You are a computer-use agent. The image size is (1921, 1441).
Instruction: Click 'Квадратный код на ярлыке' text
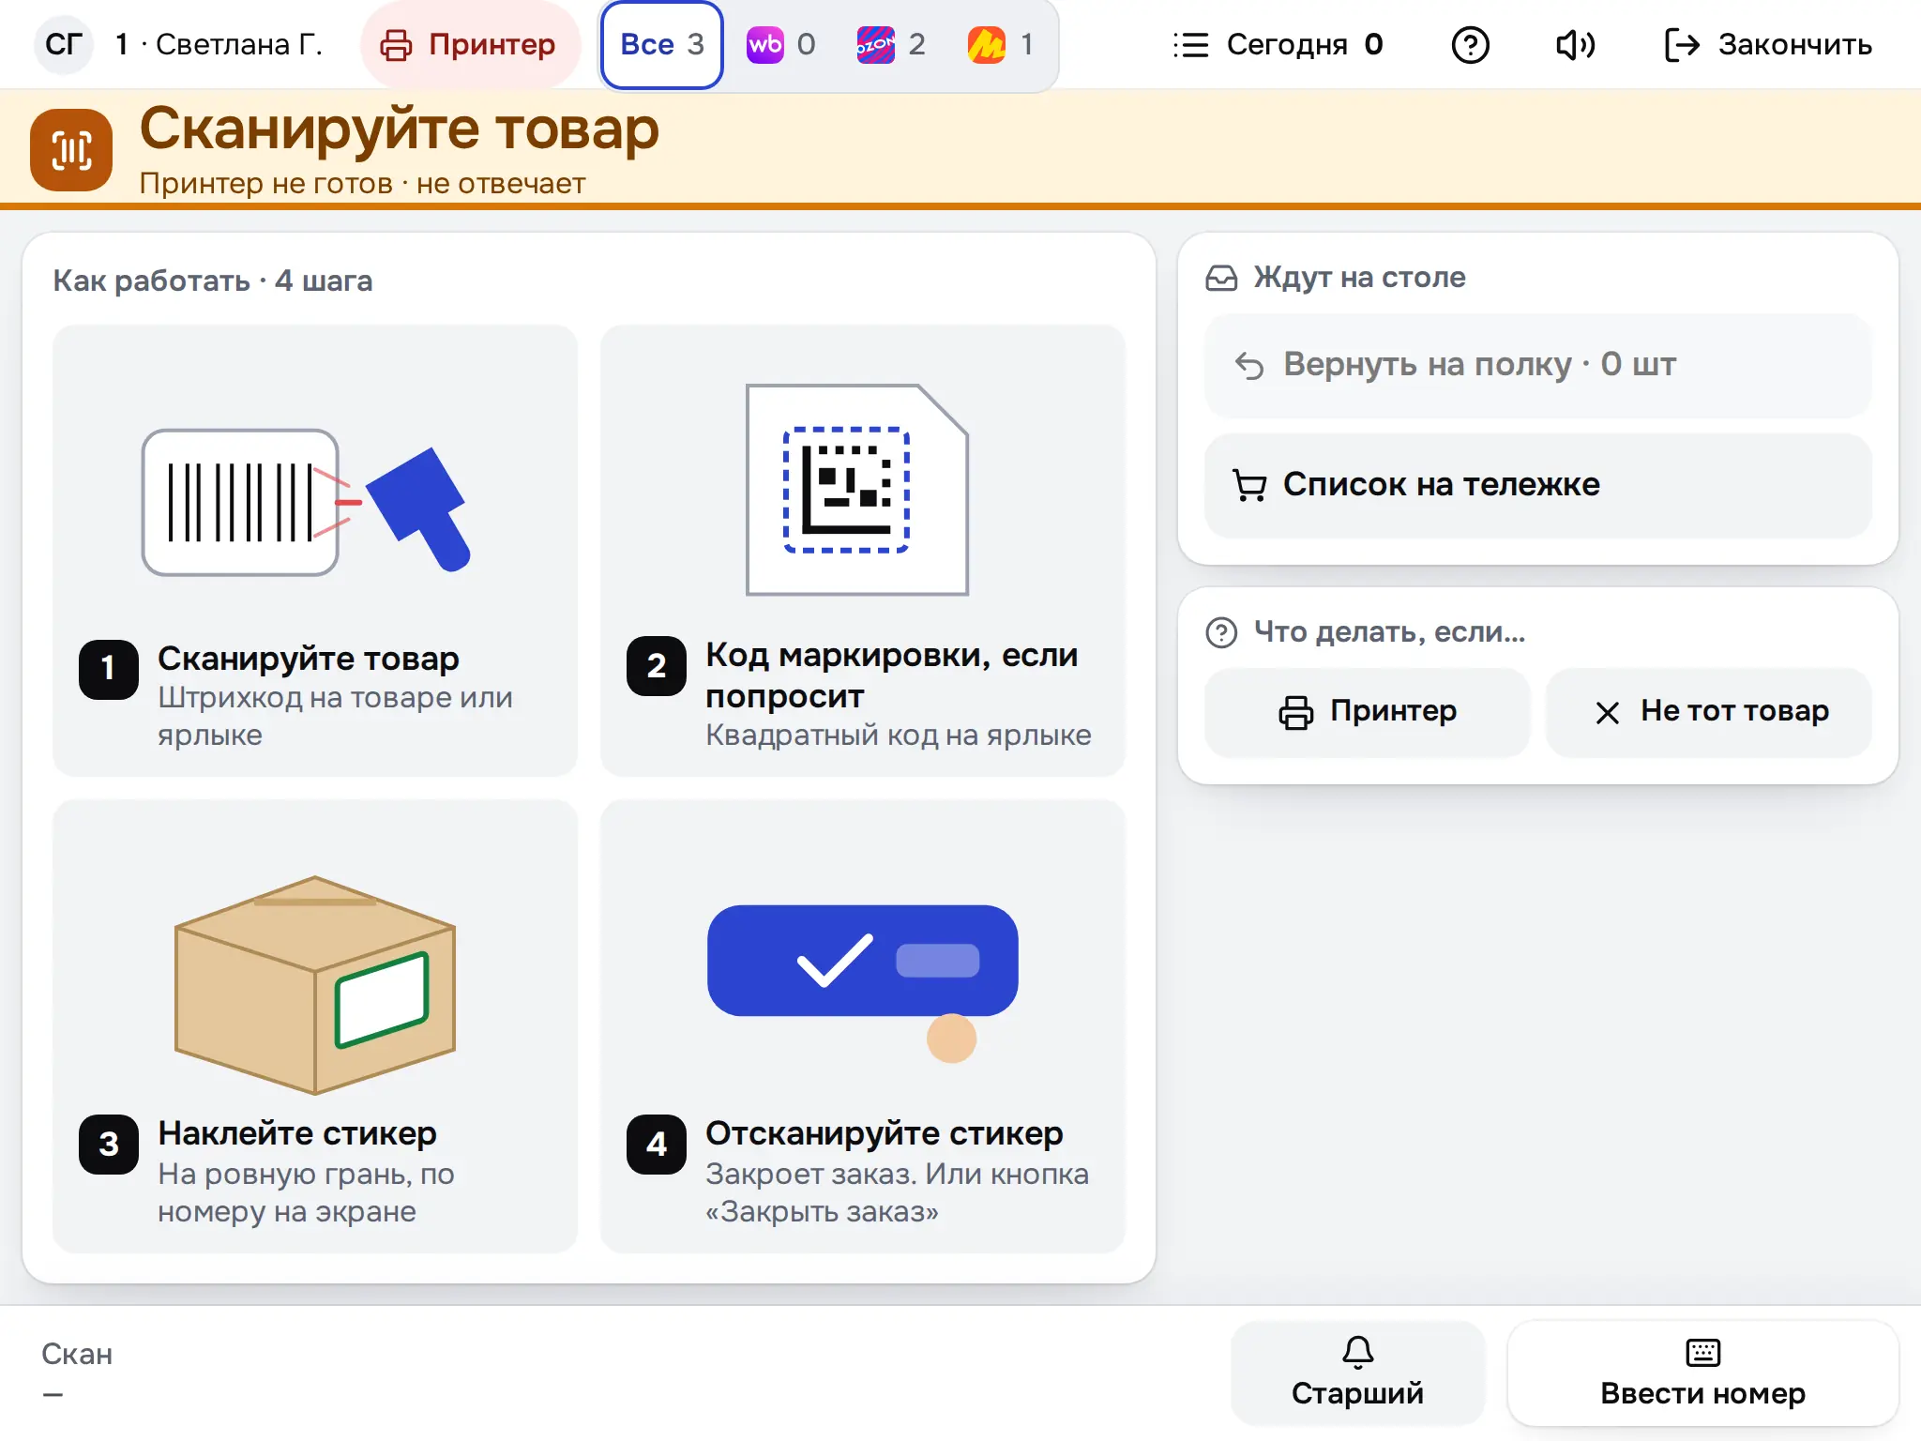tap(899, 735)
